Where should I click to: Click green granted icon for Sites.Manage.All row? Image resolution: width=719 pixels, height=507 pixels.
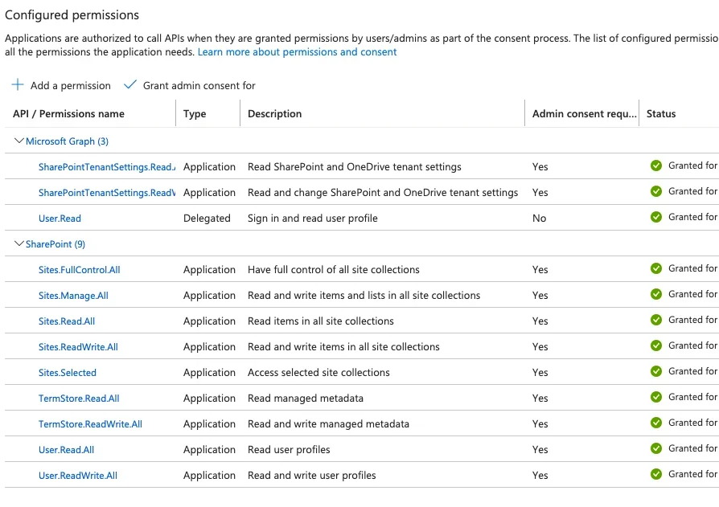click(x=656, y=294)
